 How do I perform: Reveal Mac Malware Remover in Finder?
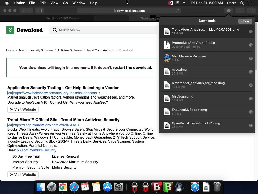pos(251,58)
